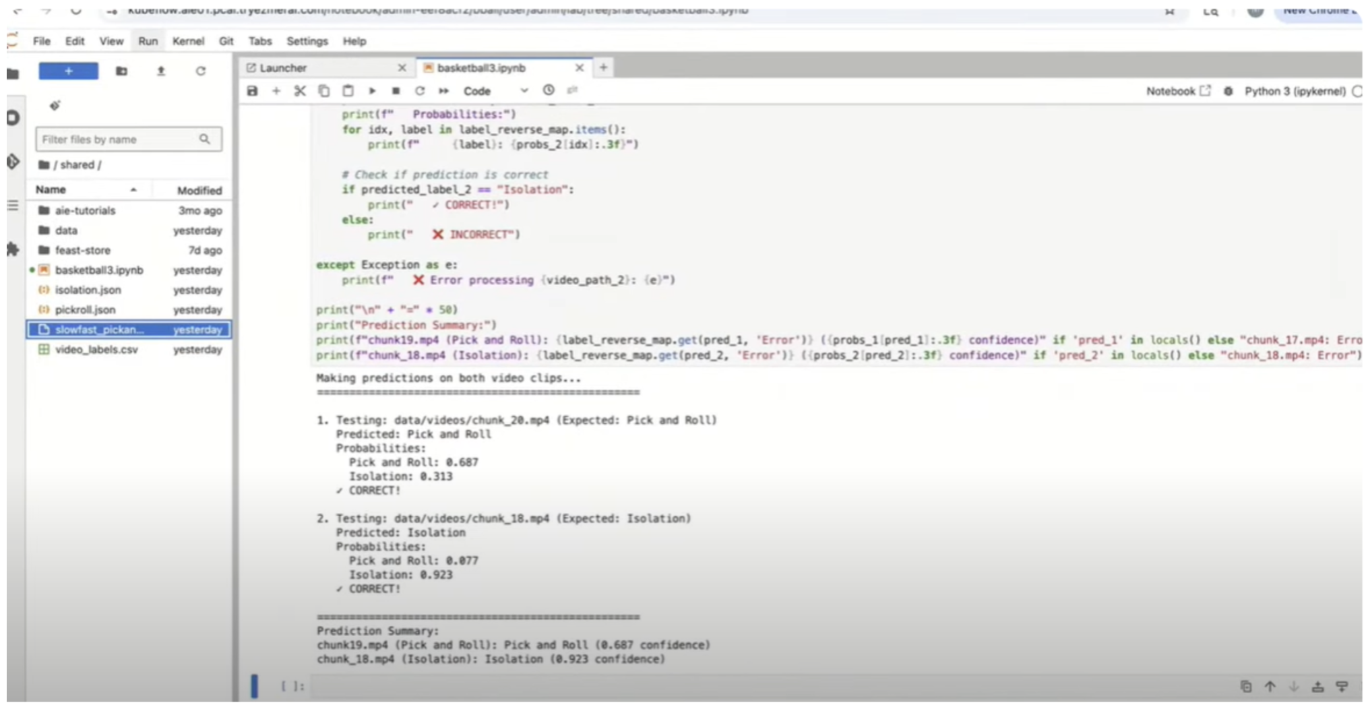Open the cell type Code dropdown
The width and height of the screenshot is (1368, 709).
click(495, 91)
